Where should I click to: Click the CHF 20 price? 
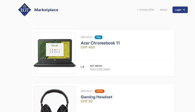click(87, 101)
